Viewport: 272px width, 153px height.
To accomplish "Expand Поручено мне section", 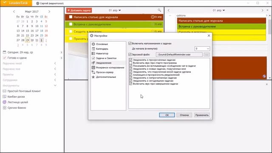I will pyautogui.click(x=55, y=69).
